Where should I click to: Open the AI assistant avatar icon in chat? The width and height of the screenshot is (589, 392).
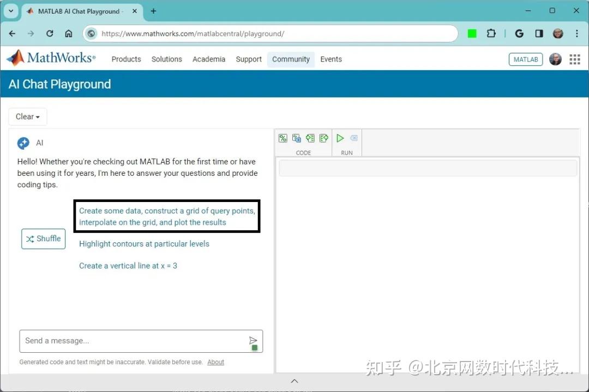coord(23,143)
